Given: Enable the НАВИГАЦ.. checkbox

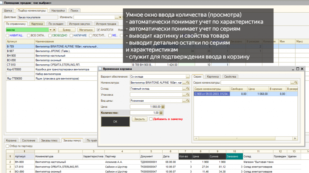Looking at the screenshot, I should click(8, 36).
